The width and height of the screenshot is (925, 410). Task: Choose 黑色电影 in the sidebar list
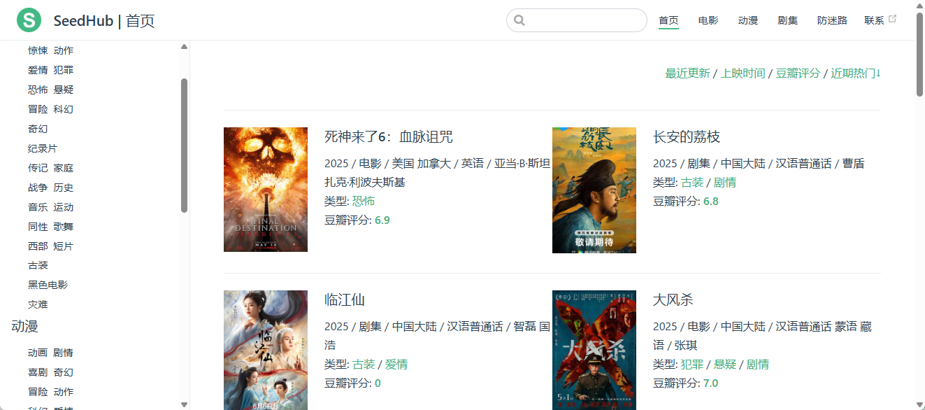point(48,285)
